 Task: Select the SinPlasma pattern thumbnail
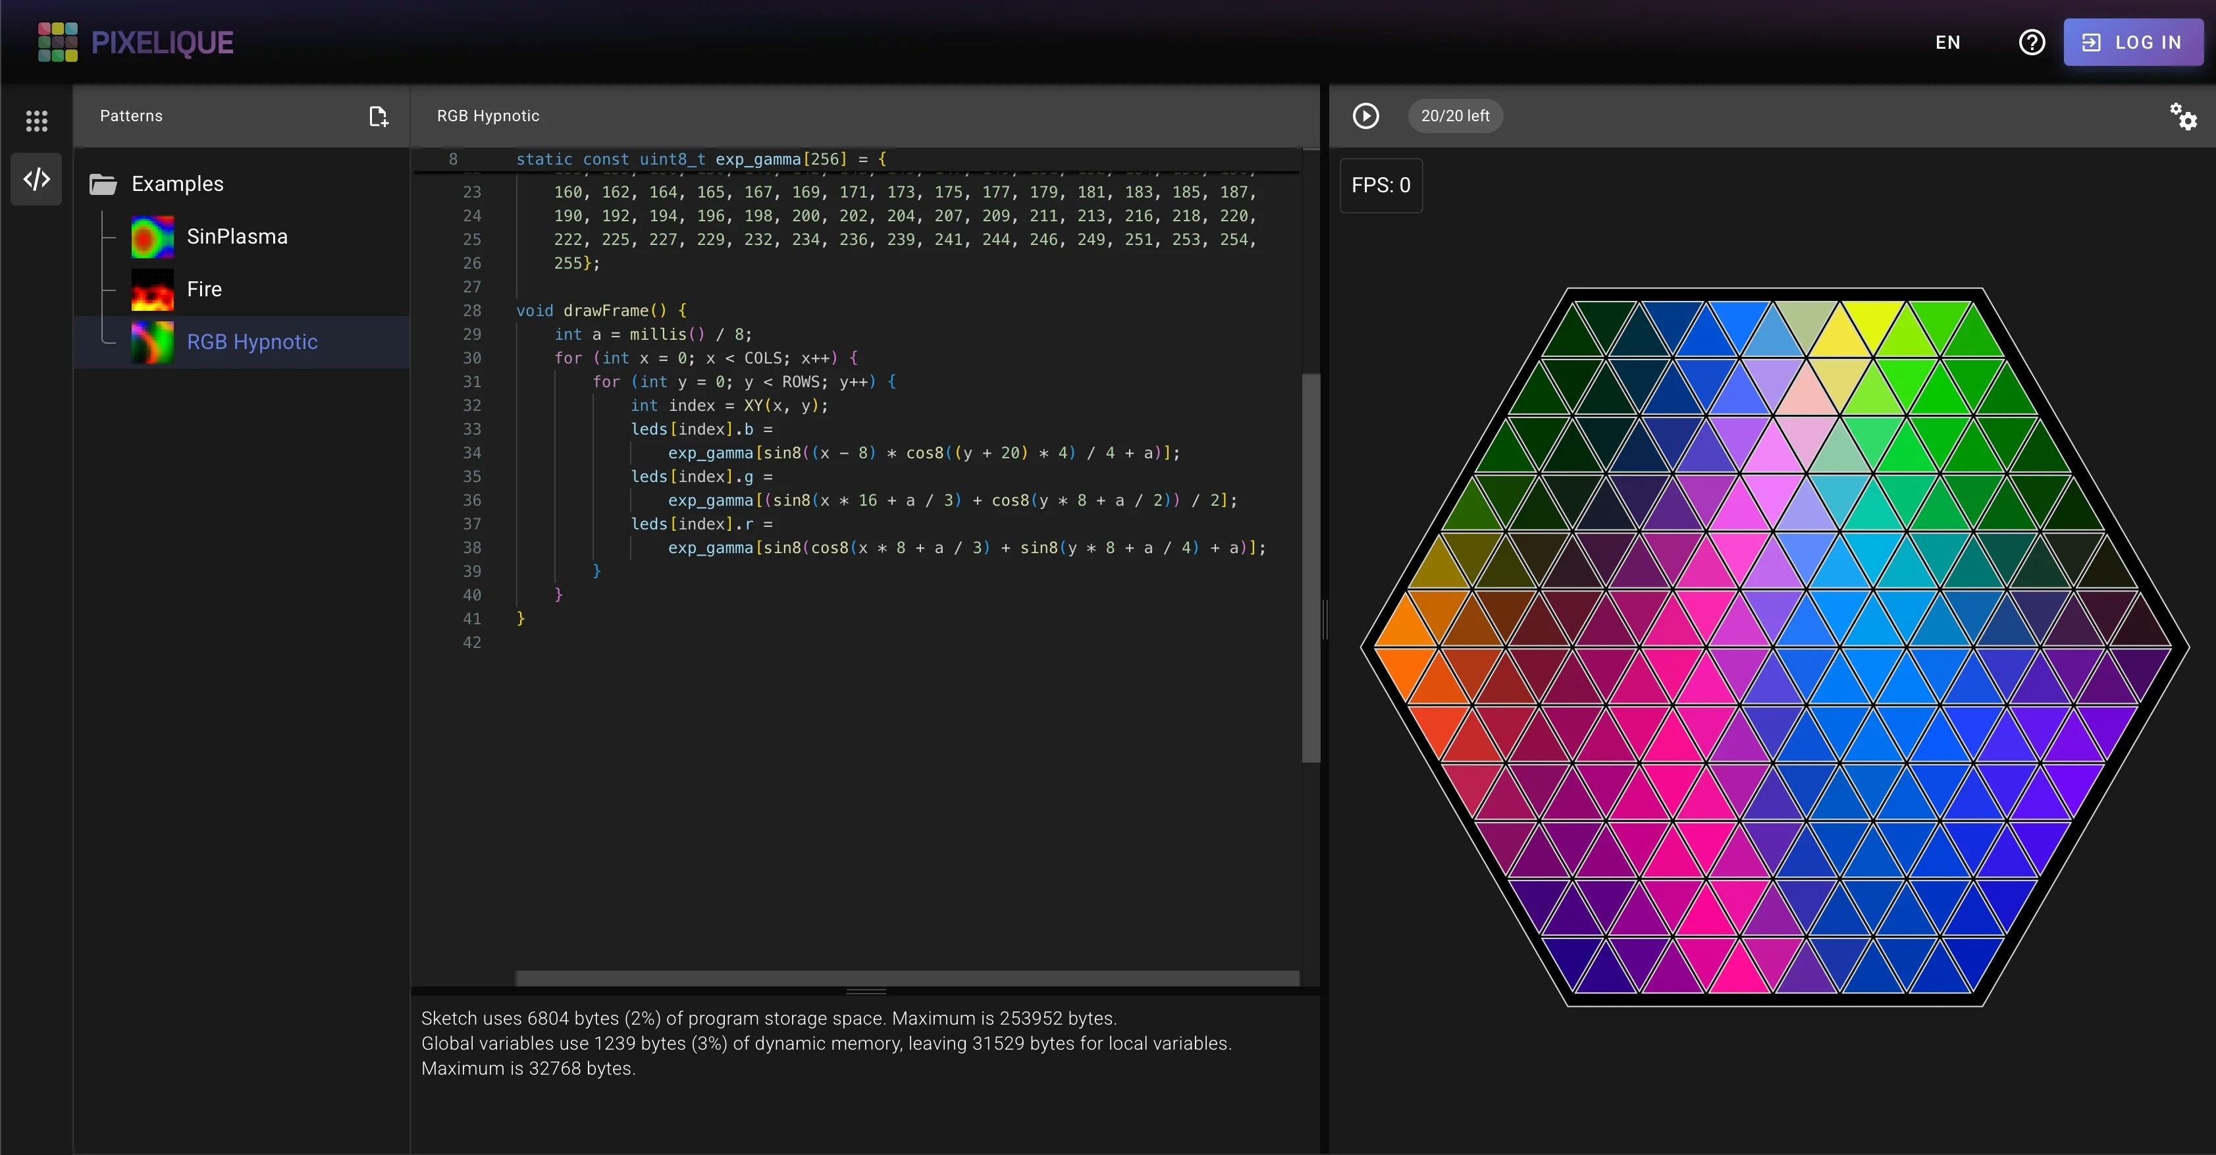click(x=151, y=236)
